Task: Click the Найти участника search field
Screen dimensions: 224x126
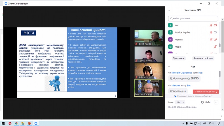Action: coord(193,18)
